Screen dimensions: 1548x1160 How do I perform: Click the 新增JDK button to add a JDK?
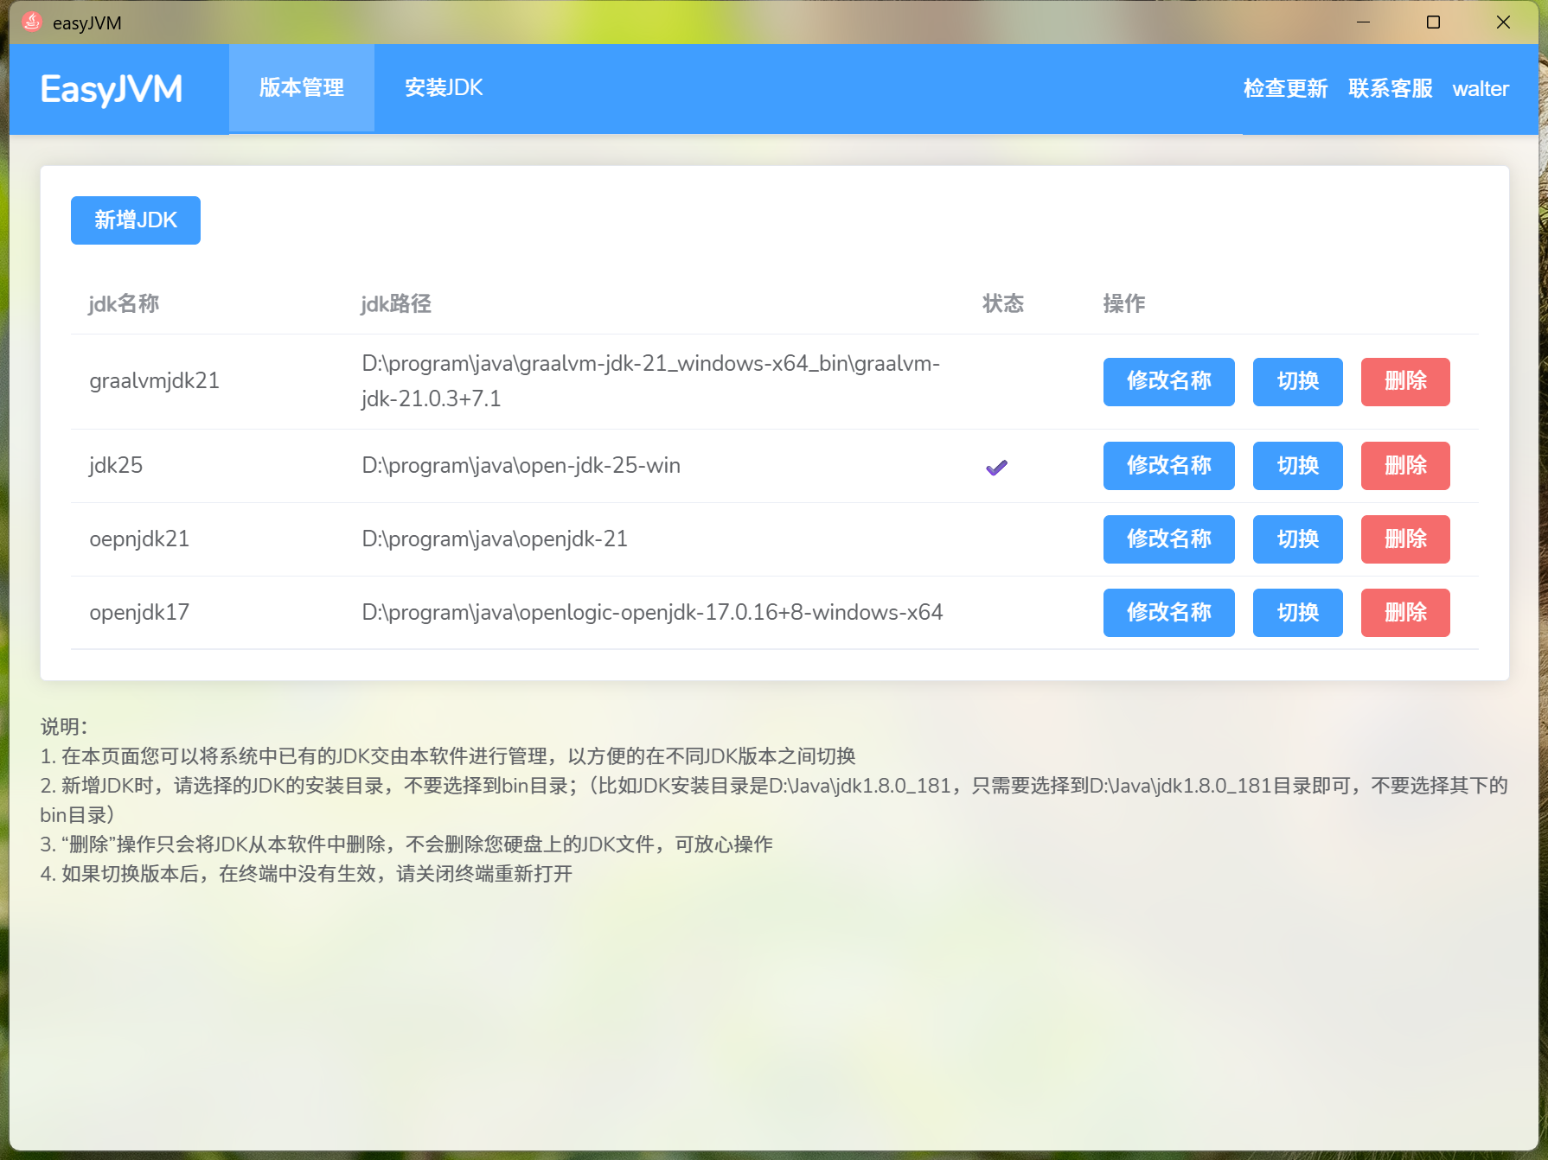pos(135,220)
